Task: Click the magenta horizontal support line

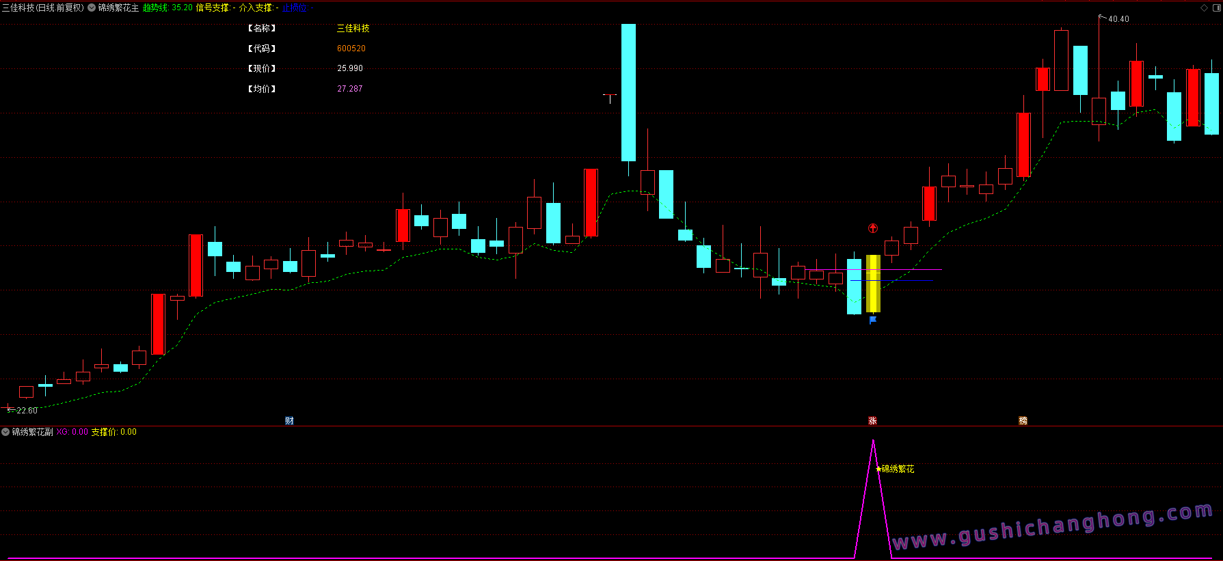Action: pyautogui.click(x=873, y=270)
